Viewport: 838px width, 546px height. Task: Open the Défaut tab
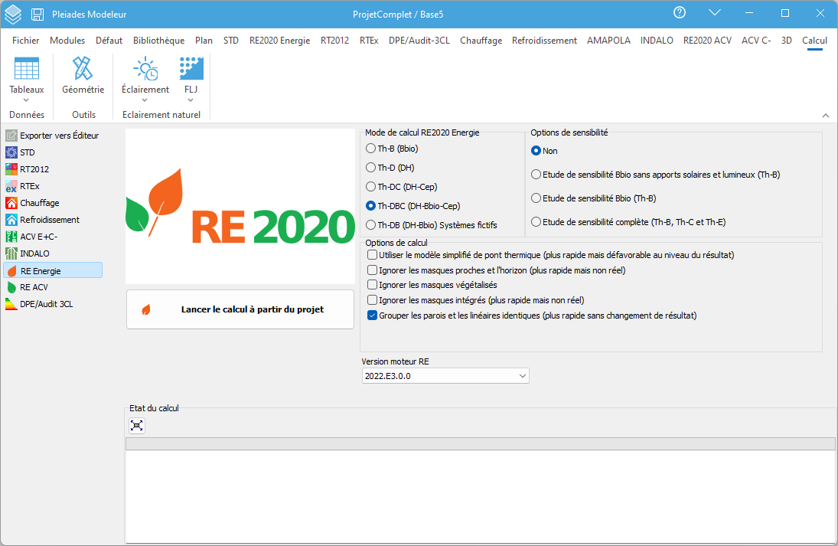pos(109,40)
